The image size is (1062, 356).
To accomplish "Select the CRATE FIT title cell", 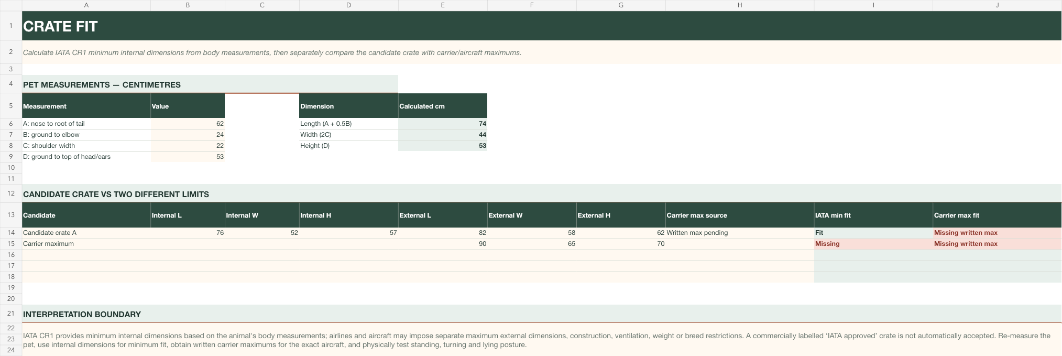I will pyautogui.click(x=542, y=26).
